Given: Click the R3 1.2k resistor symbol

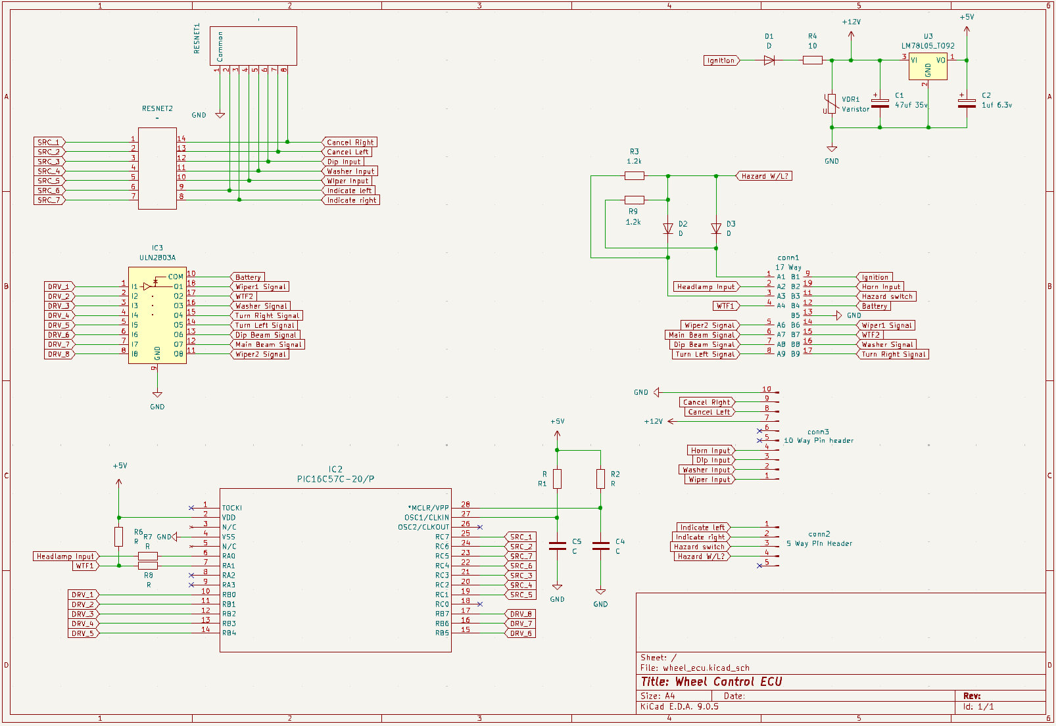Looking at the screenshot, I should click(634, 176).
